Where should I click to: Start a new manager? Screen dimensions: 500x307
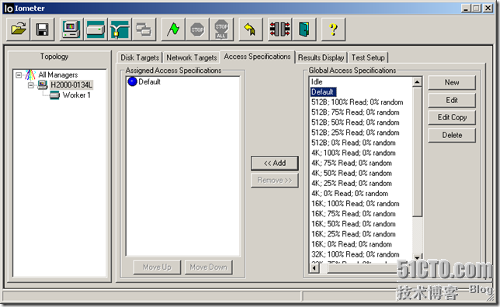tap(71, 29)
